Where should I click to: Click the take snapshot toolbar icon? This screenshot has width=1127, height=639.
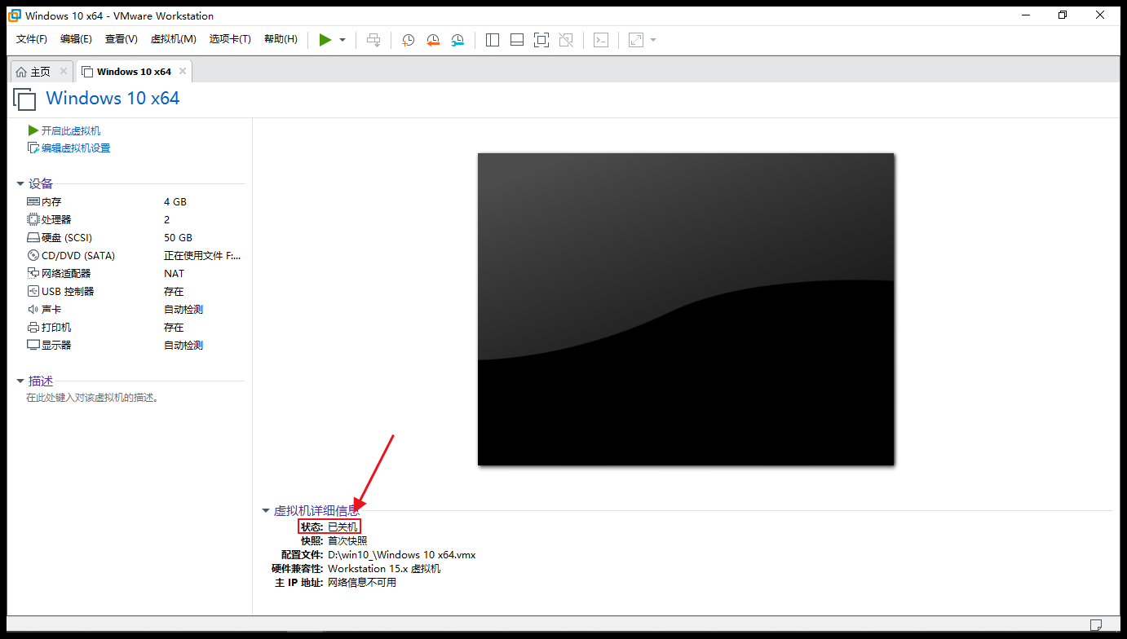click(408, 40)
